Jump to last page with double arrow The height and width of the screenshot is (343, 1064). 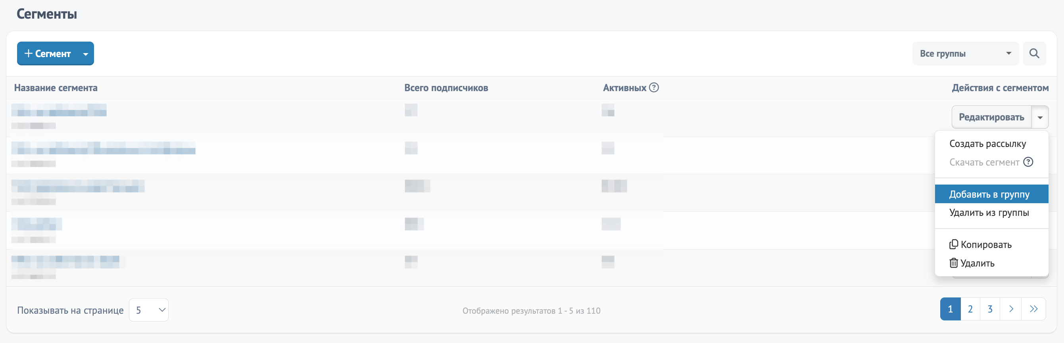(1033, 309)
